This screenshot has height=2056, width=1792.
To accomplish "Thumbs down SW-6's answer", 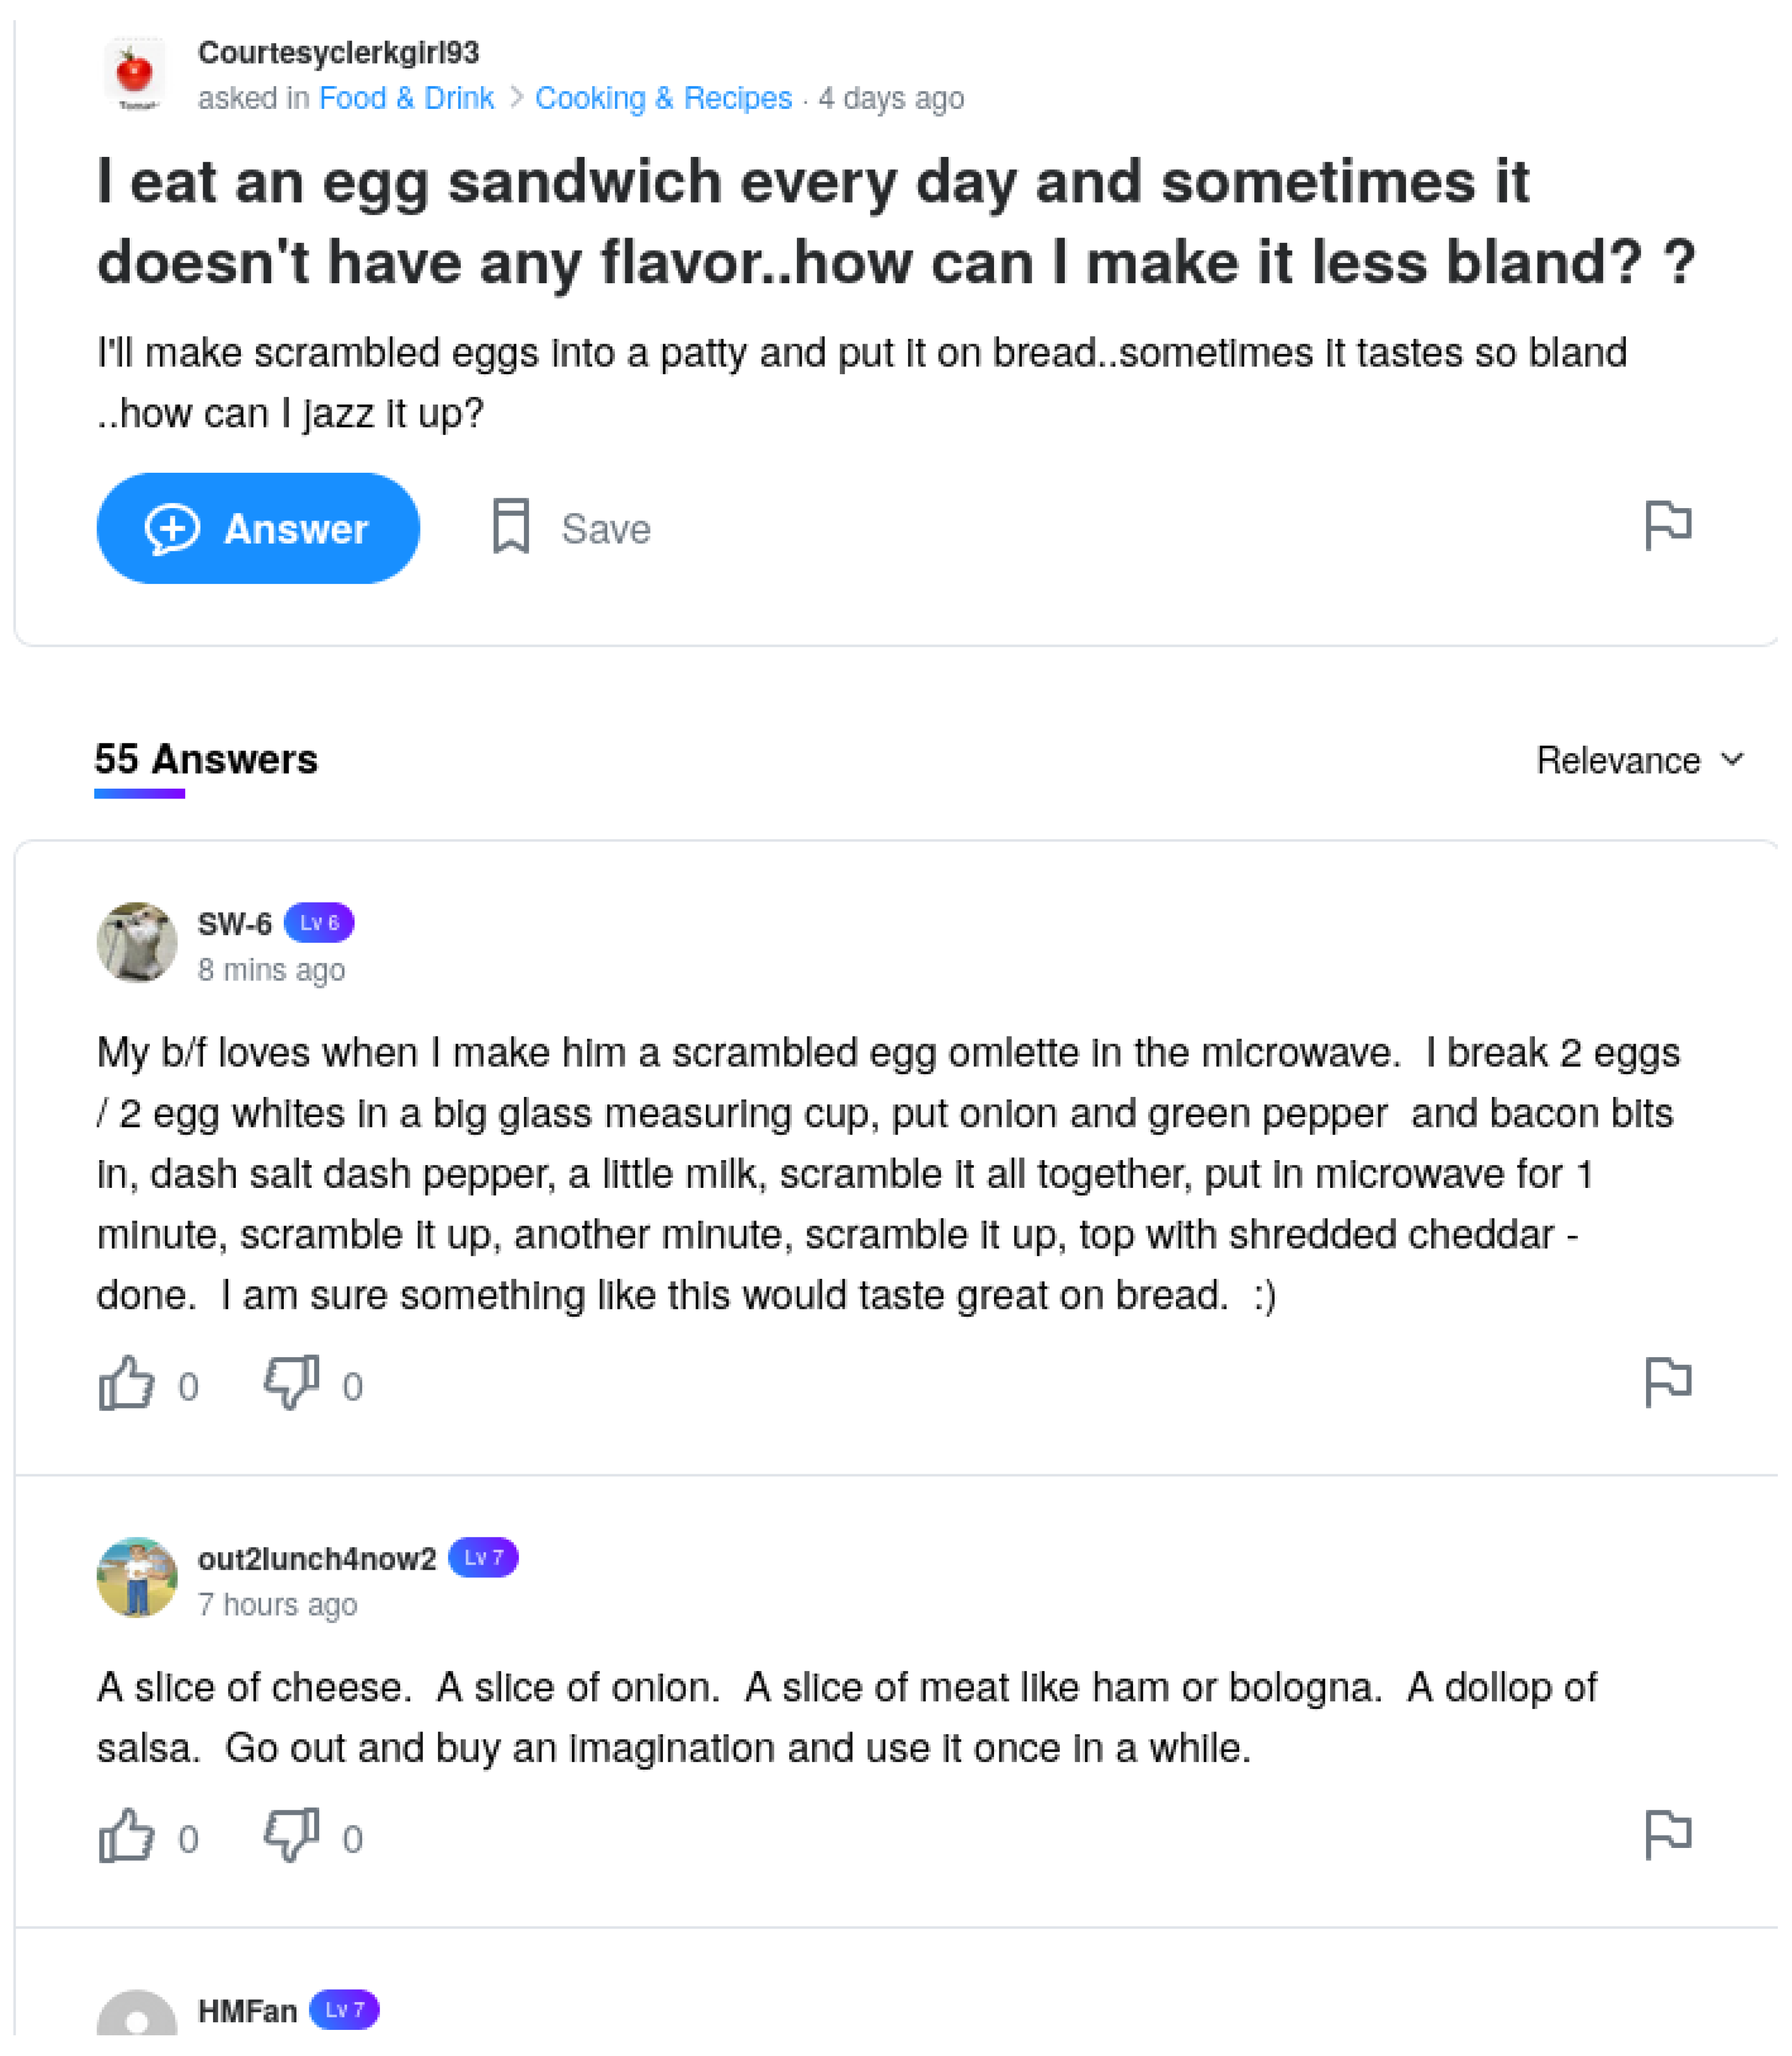I will click(x=291, y=1383).
